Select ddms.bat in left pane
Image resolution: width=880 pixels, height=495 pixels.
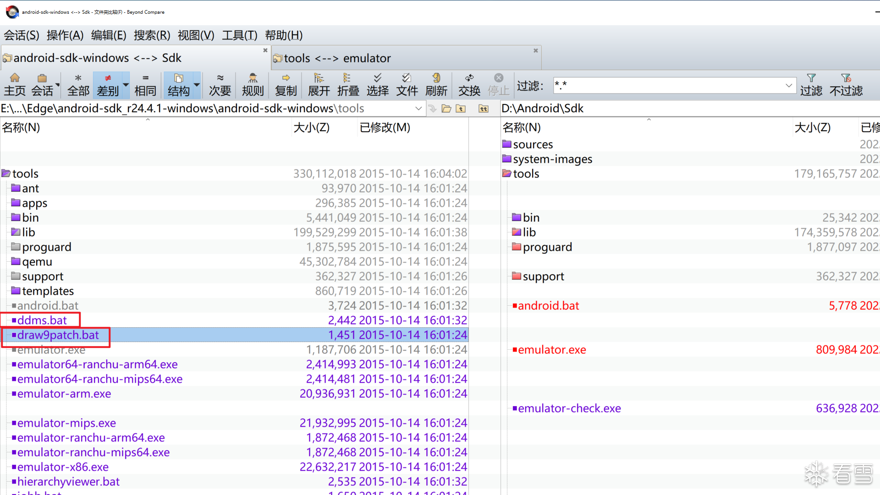tap(42, 320)
